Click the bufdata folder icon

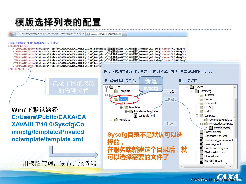click(x=201, y=99)
